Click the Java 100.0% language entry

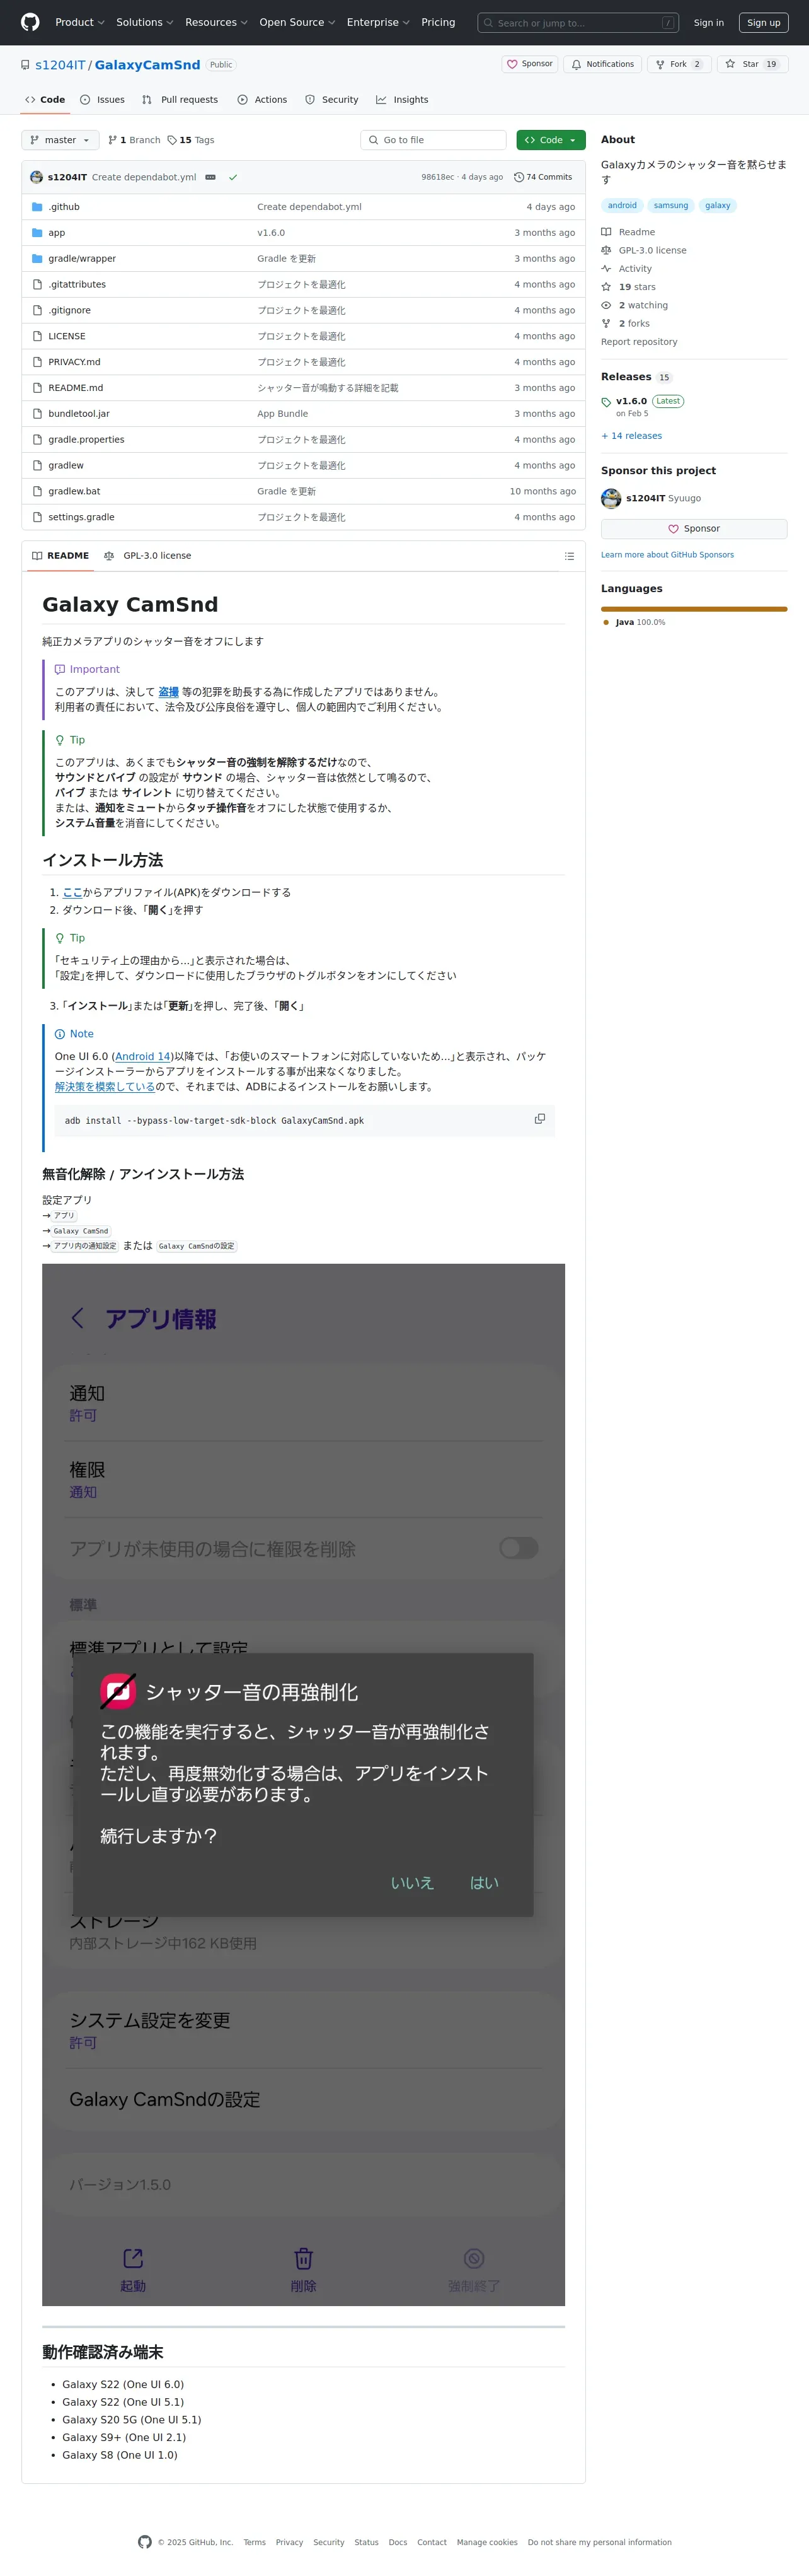point(634,622)
